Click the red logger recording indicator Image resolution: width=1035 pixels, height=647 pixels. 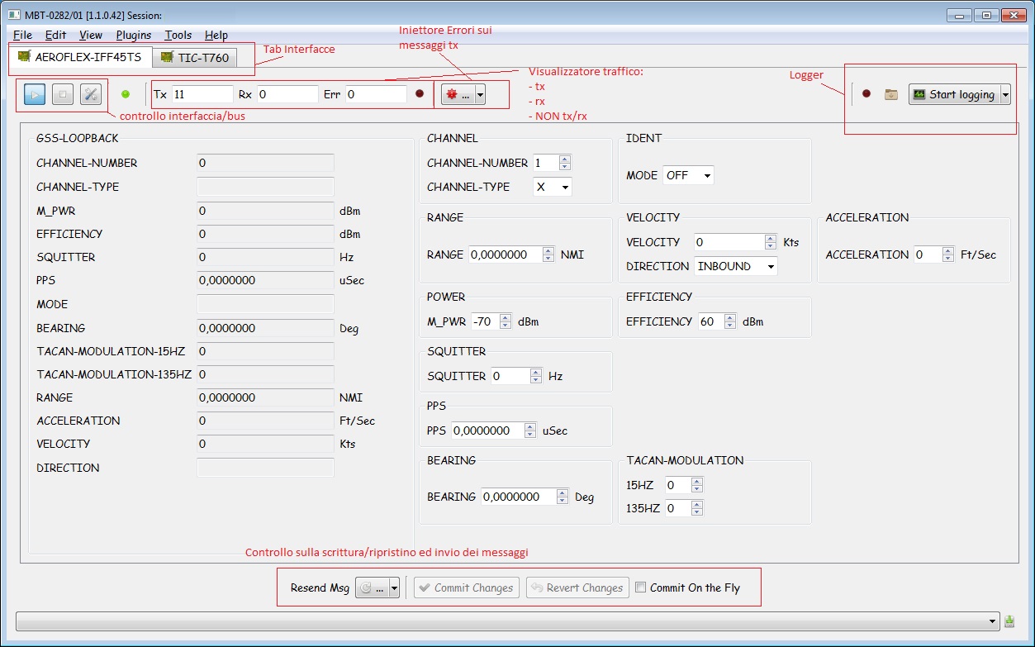pos(866,94)
